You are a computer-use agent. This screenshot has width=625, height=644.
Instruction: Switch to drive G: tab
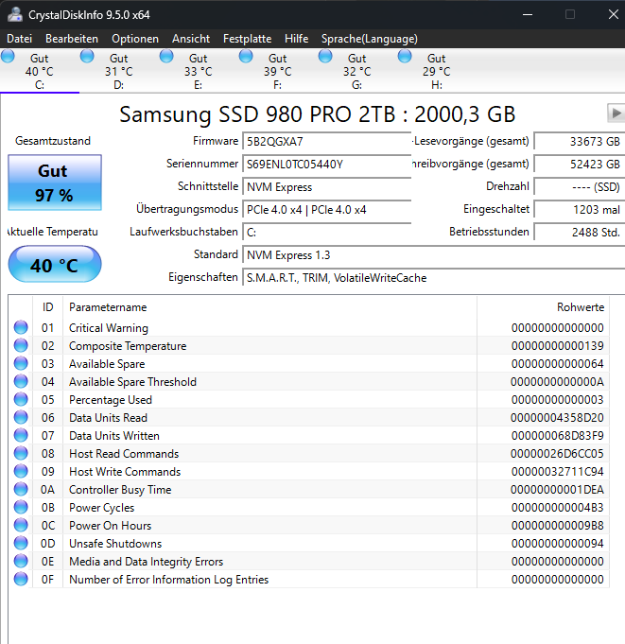356,71
